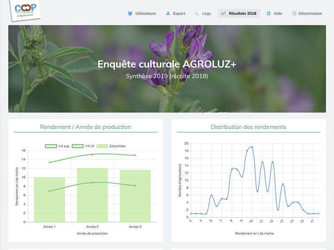Click the Année 2 bar
334x250 pixels.
pos(92,195)
